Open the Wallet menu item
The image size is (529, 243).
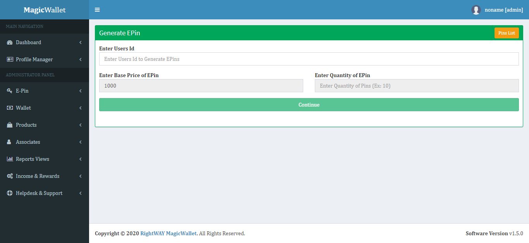pos(45,108)
